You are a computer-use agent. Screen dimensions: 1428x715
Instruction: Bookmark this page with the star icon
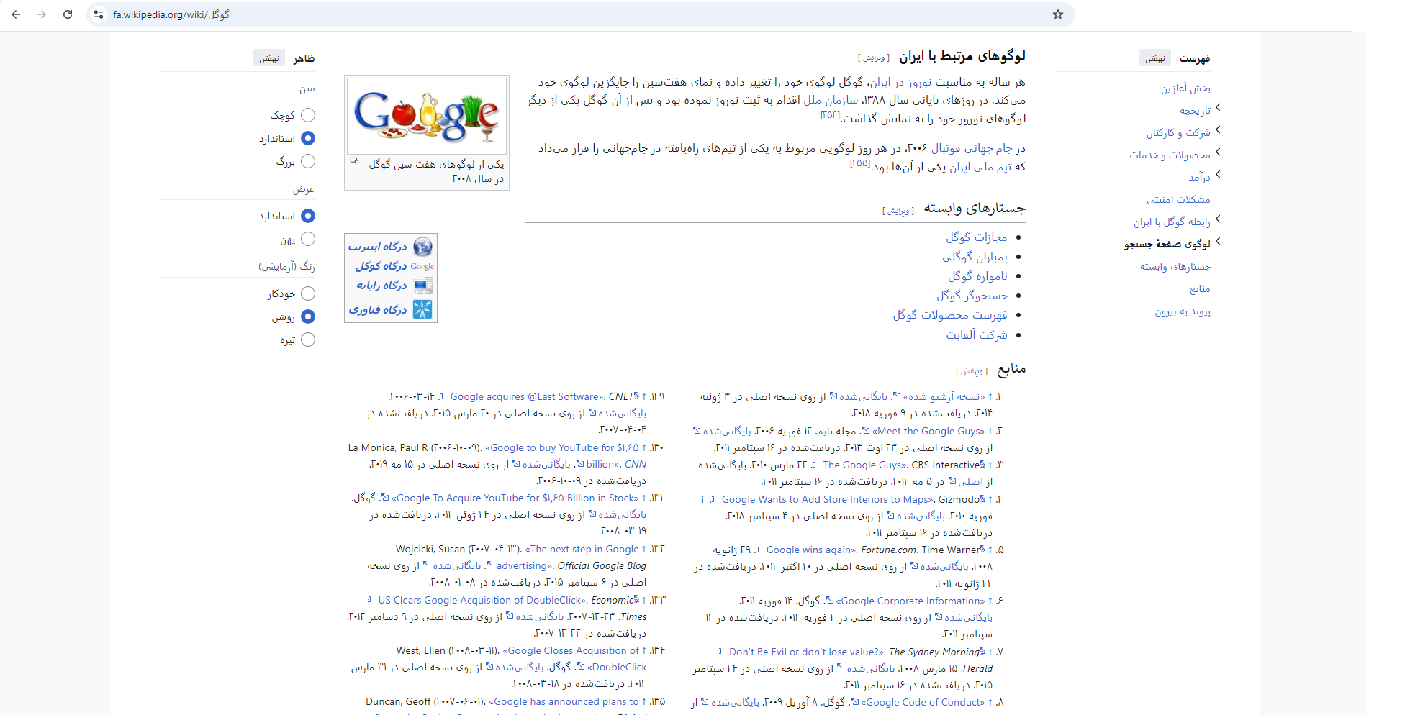(1057, 14)
